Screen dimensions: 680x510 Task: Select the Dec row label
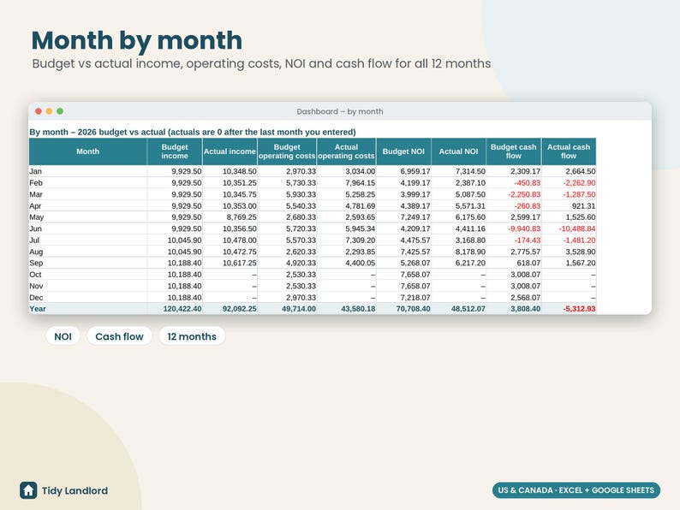coord(36,298)
